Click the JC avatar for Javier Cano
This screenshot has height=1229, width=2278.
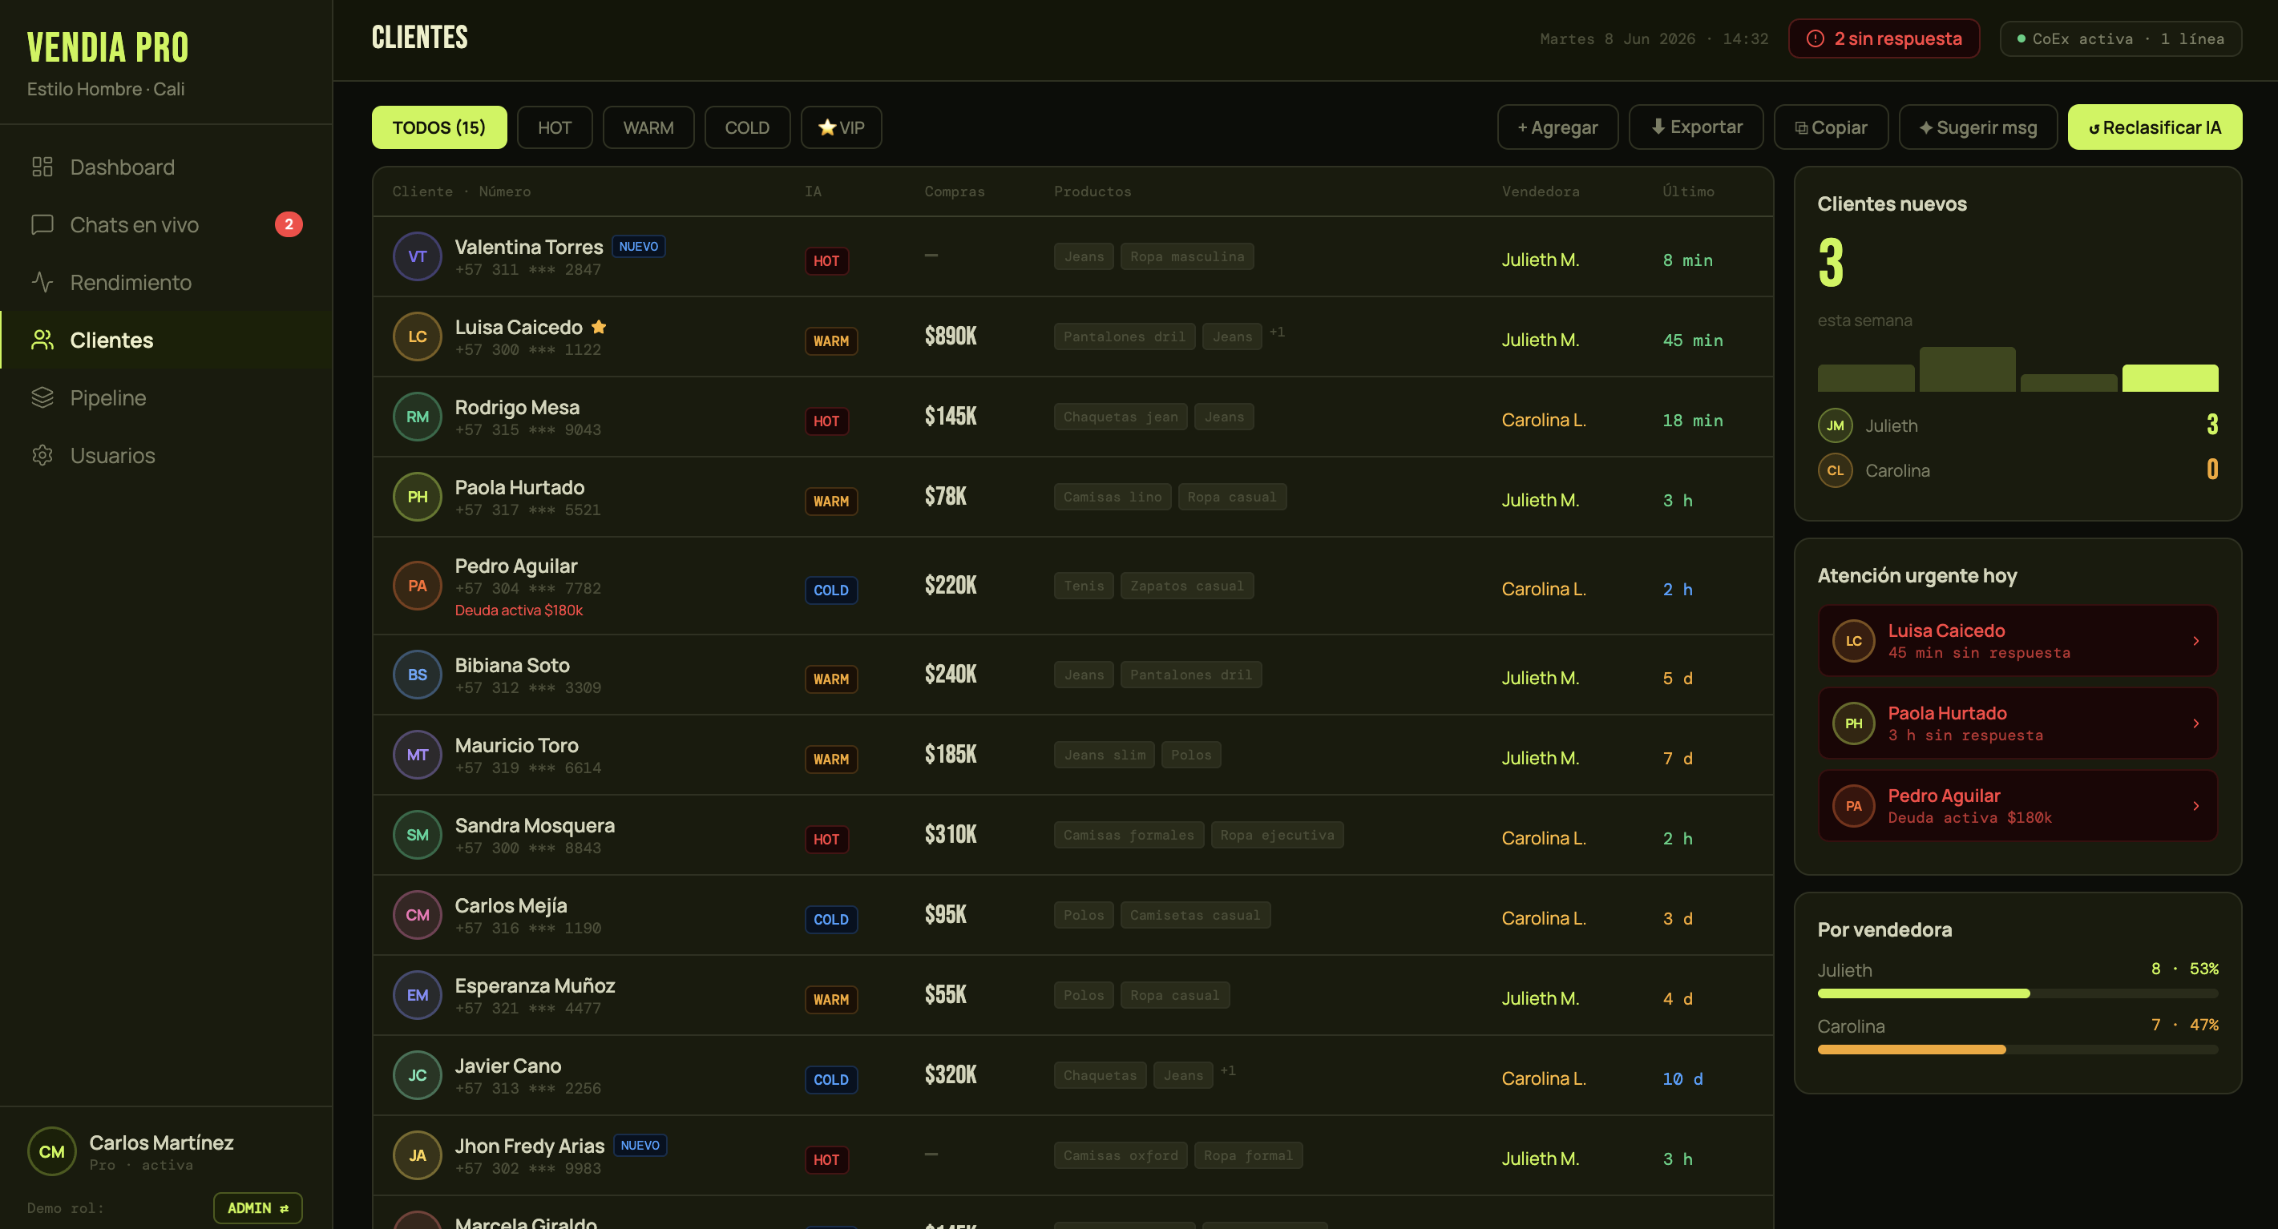[418, 1075]
